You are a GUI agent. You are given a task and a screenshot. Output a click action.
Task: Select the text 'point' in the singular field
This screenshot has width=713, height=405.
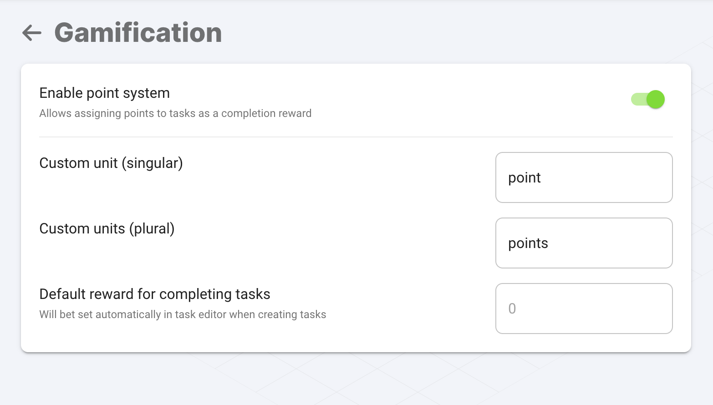(x=524, y=178)
